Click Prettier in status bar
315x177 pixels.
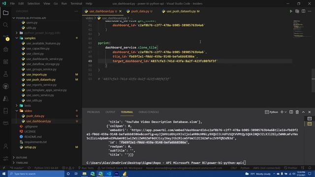pos(290,168)
